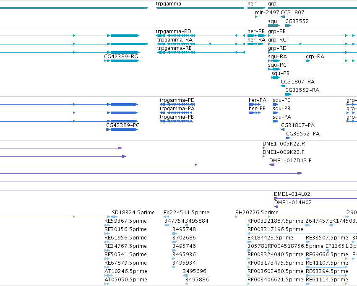The image size is (357, 286).
Task: Click the DME1-014H02 feature
Action: (x=315, y=207)
